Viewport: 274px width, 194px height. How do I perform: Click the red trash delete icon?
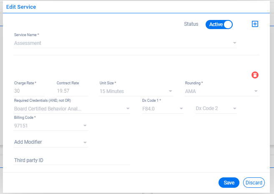pyautogui.click(x=255, y=75)
